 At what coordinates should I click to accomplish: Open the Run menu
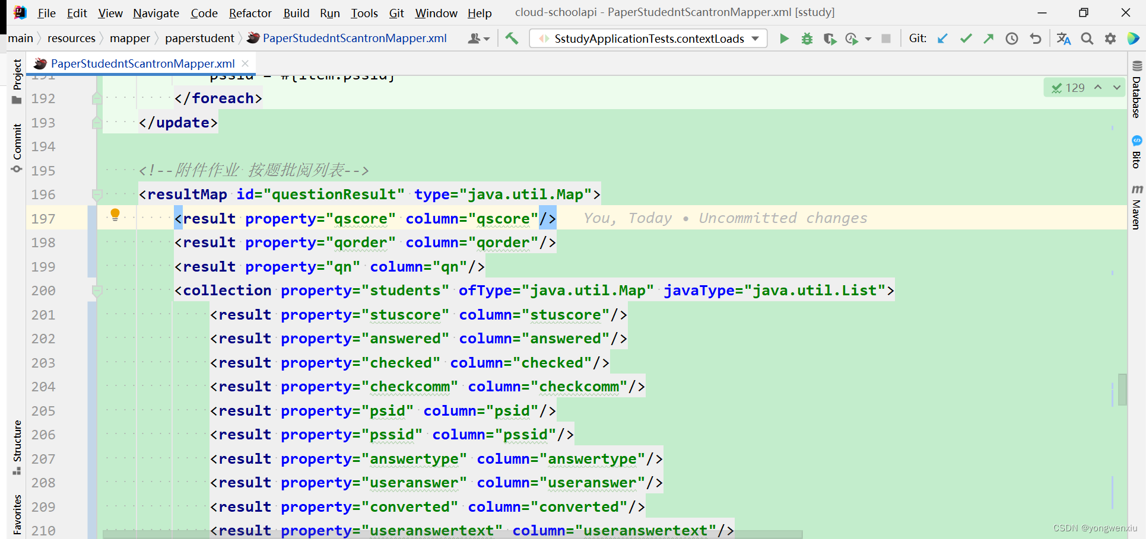(x=330, y=13)
